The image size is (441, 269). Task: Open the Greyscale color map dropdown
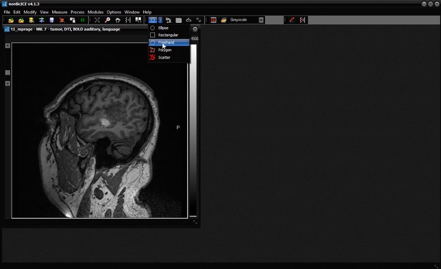(x=261, y=20)
